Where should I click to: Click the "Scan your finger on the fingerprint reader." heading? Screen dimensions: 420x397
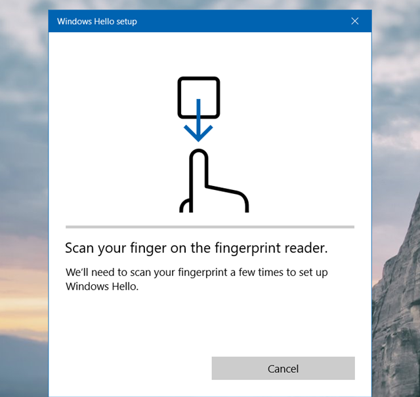[x=196, y=248]
